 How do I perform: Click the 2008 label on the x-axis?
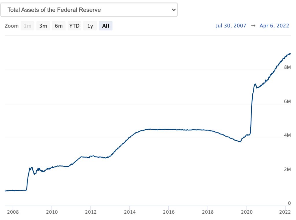(13, 211)
